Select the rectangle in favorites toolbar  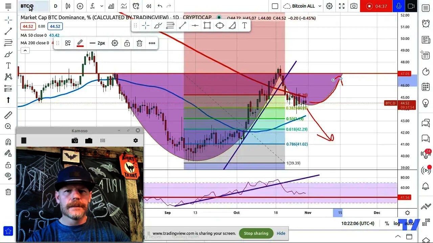click(x=207, y=26)
